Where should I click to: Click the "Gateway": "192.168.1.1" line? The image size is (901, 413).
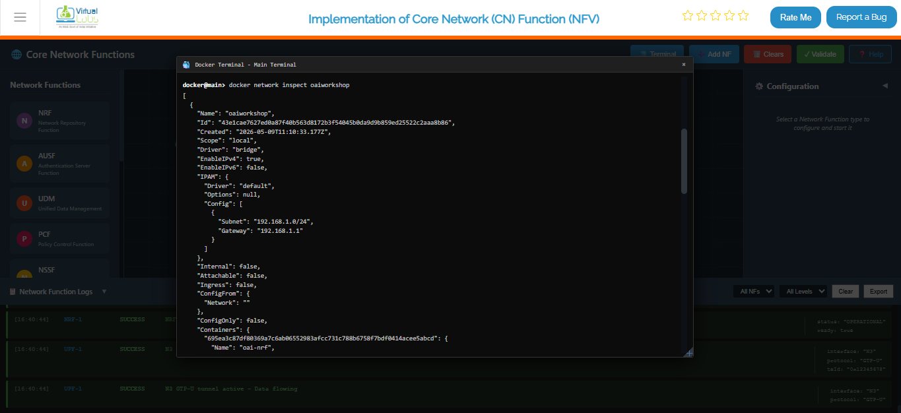(x=260, y=231)
